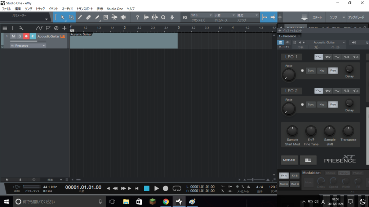Open track list hamburger icon
Screen dimensions: 369x207
pos(5,28)
